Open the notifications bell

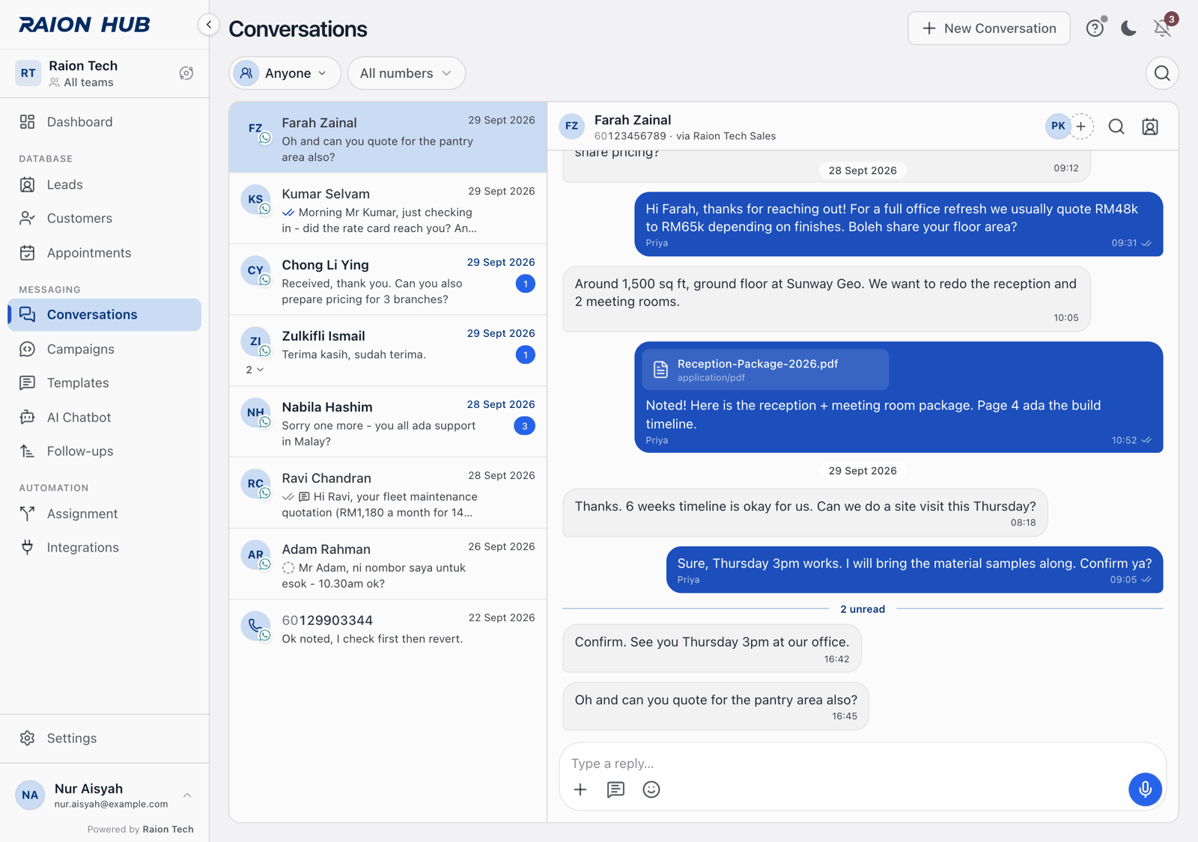click(1163, 28)
